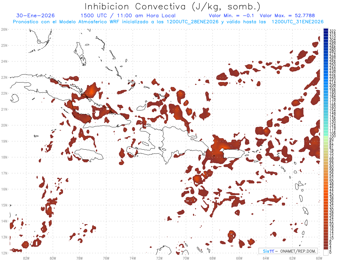Click the '19N' latitude label
The image size is (339, 262).
pyautogui.click(x=4, y=141)
